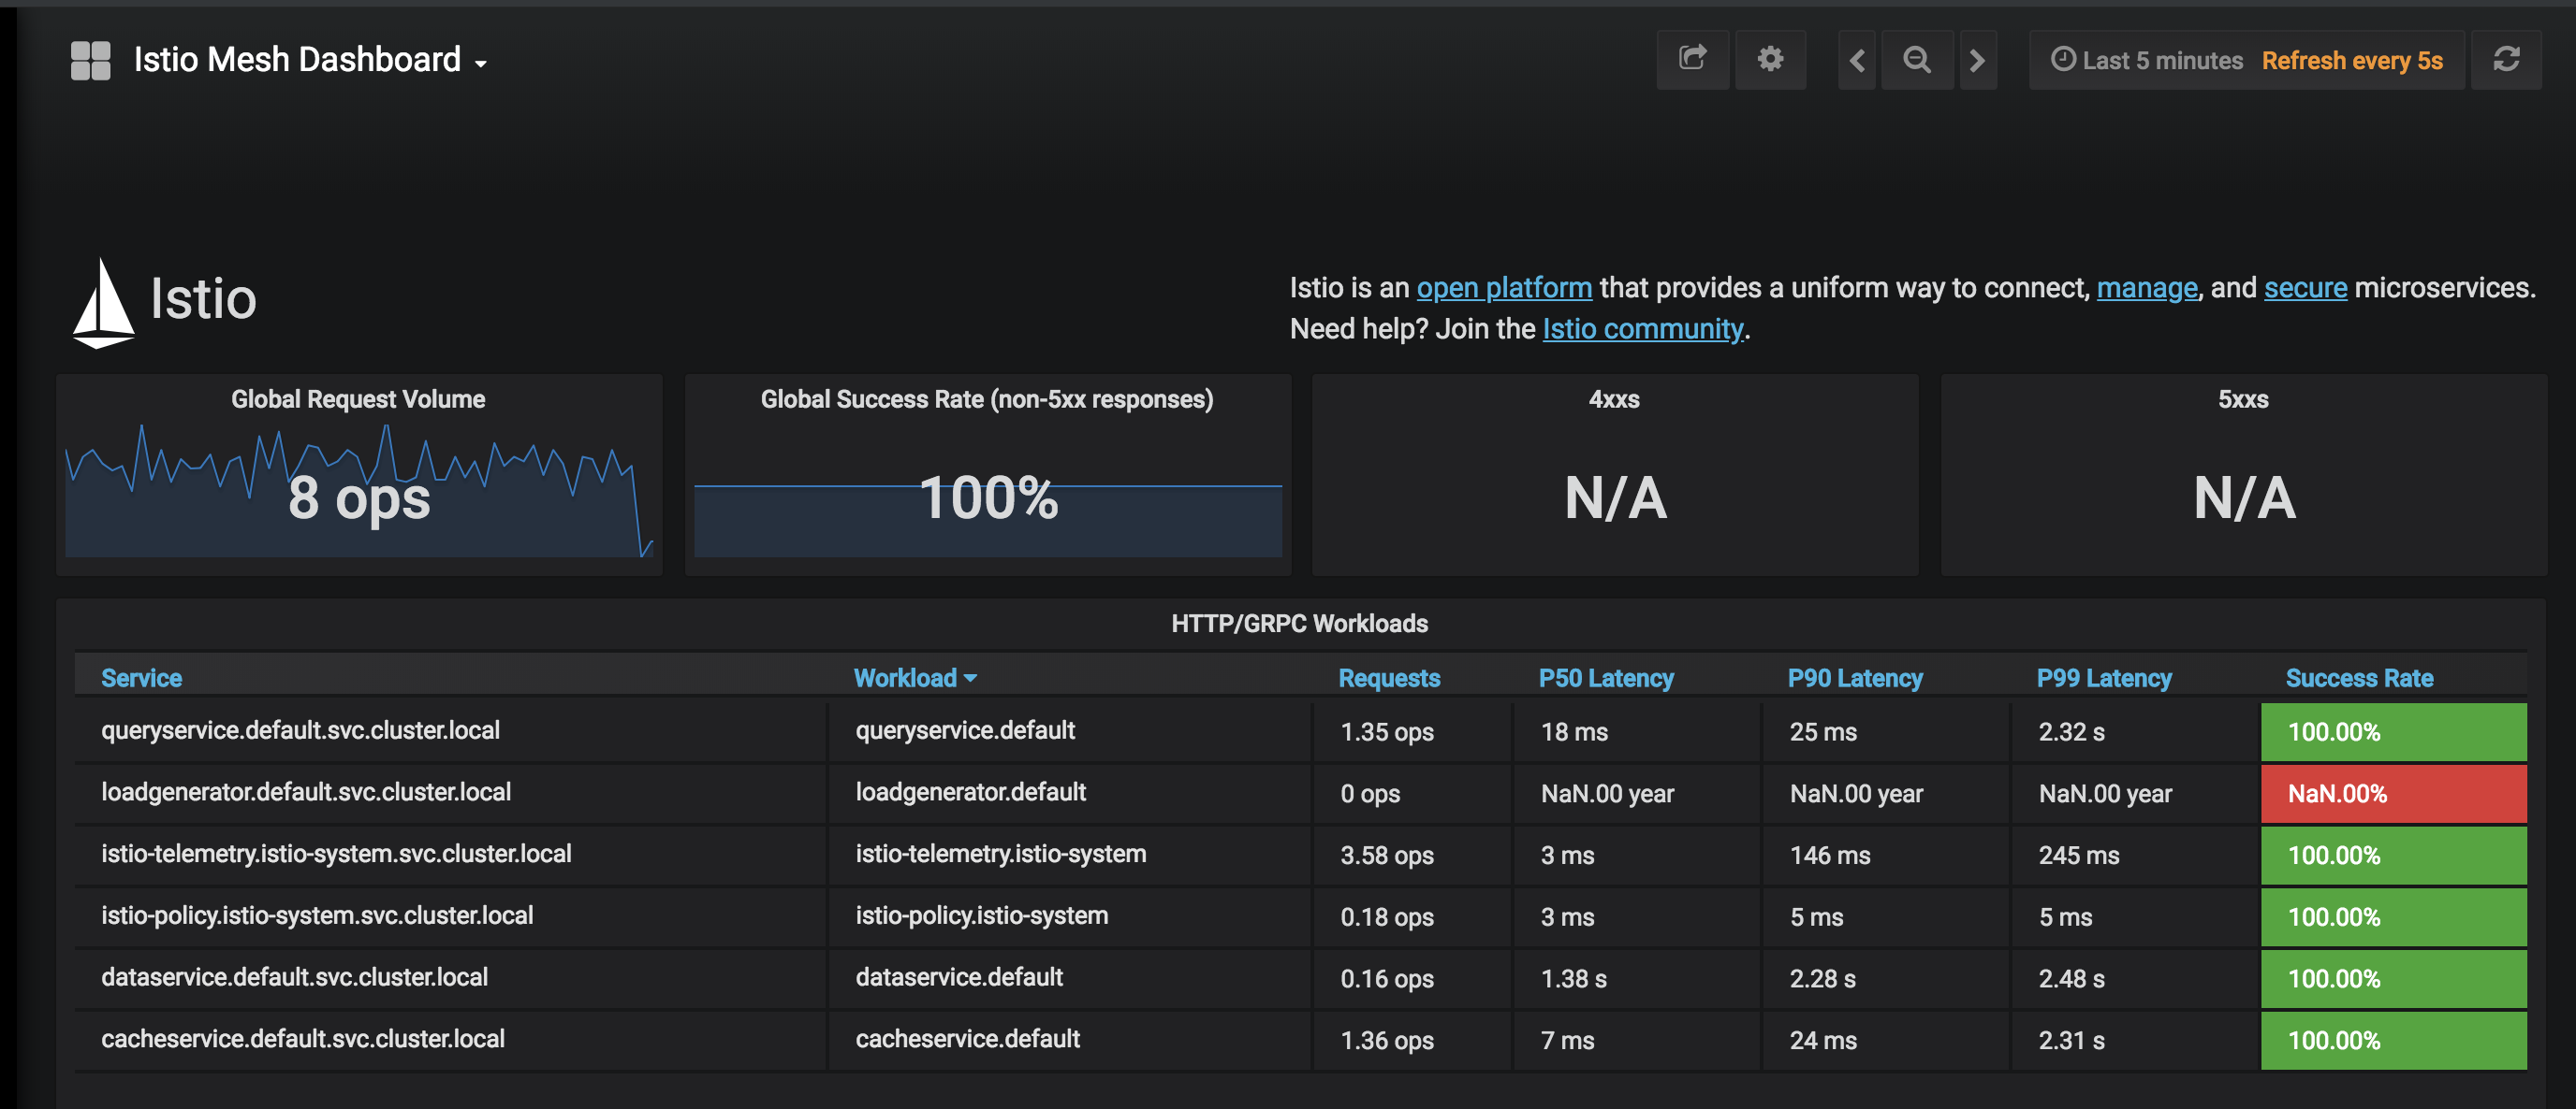Open the HTTP/GRPC Workloads panel title
Image resolution: width=2576 pixels, height=1109 pixels.
click(1299, 624)
